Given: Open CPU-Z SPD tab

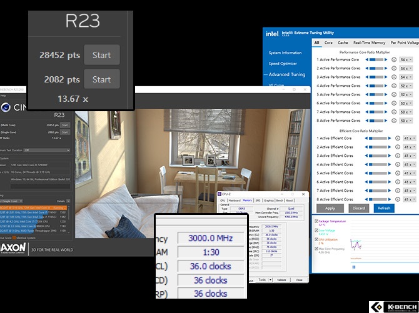Looking at the screenshot, I should 258,201.
